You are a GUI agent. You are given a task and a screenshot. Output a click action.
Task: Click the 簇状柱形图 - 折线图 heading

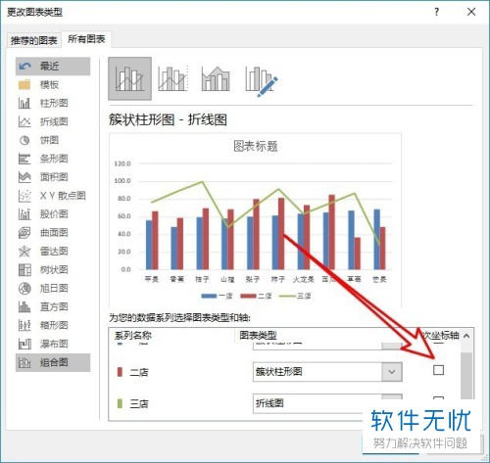point(168,119)
